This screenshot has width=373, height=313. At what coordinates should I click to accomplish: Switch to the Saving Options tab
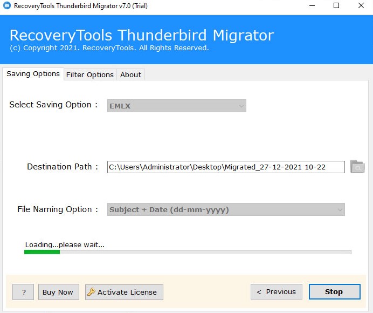[33, 74]
